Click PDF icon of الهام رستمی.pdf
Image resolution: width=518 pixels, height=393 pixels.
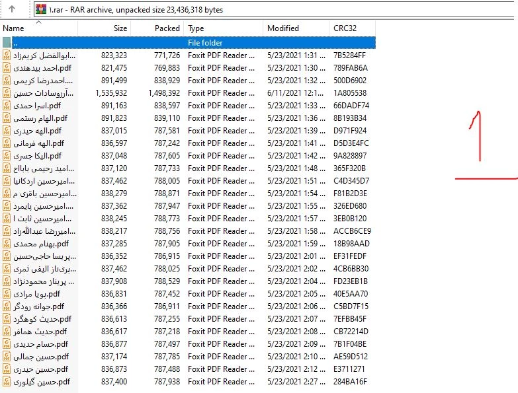point(7,118)
